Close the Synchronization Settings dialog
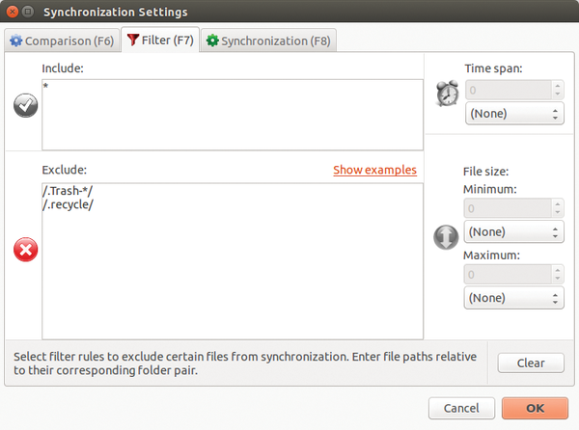This screenshot has width=579, height=430. coord(13,12)
